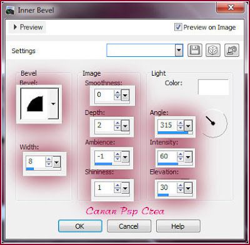Click the Depth value field showing 2
This screenshot has height=245, width=250.
(104, 126)
